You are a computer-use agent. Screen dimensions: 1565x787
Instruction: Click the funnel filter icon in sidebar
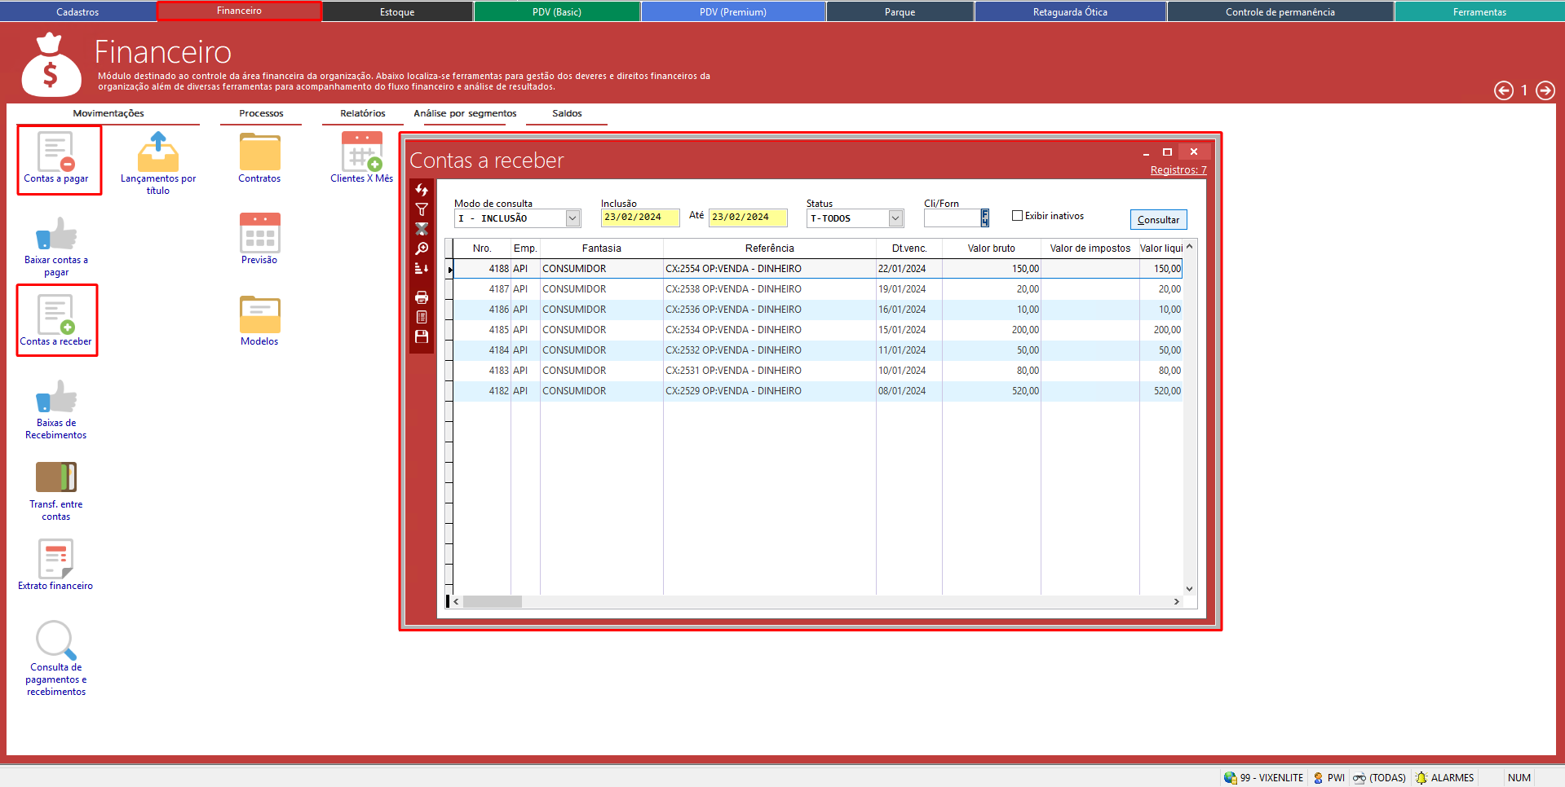coord(422,209)
